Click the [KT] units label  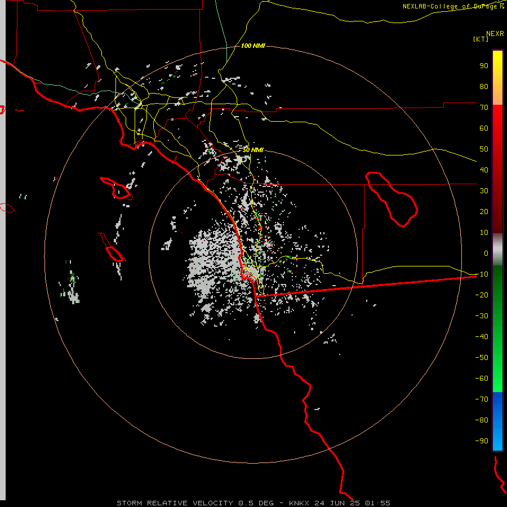tap(481, 39)
